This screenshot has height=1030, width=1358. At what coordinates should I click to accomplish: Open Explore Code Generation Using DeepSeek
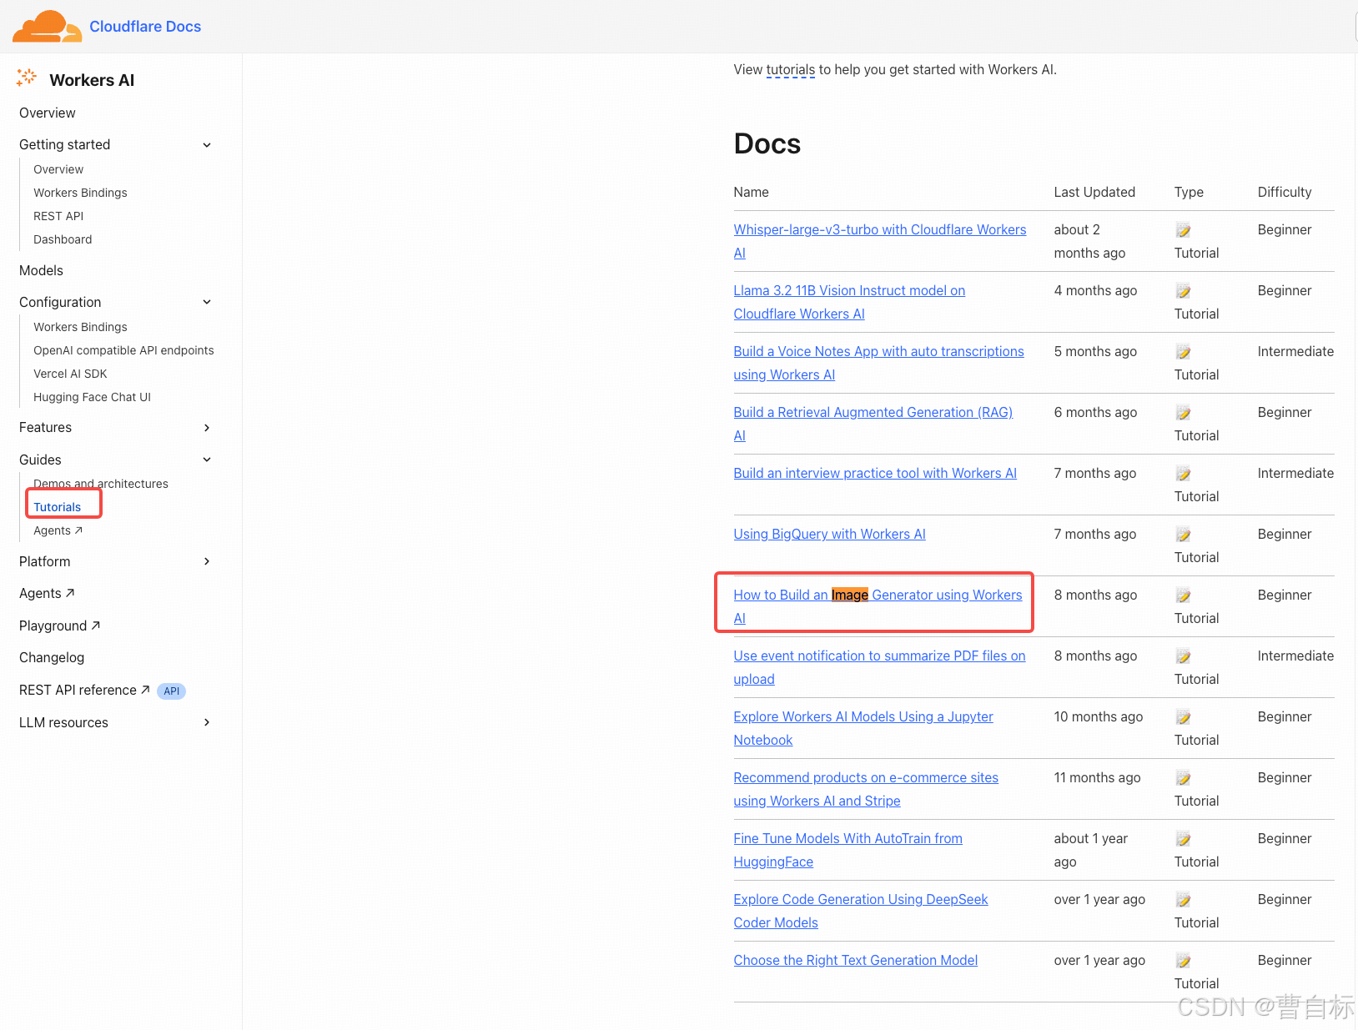pyautogui.click(x=861, y=911)
